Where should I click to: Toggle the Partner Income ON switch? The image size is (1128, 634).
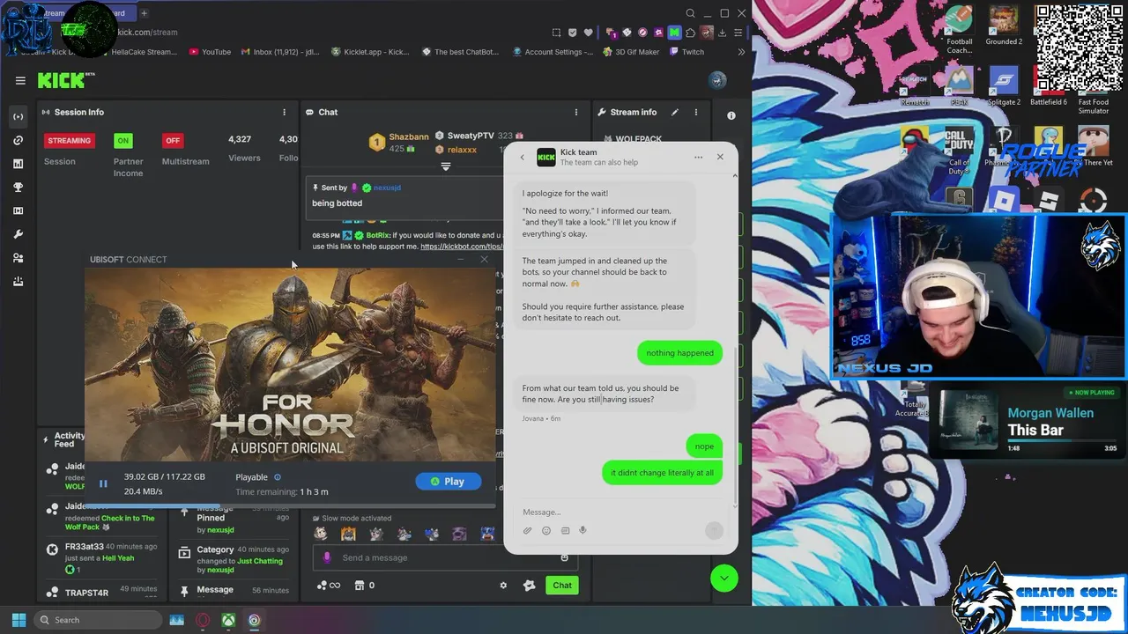[123, 140]
